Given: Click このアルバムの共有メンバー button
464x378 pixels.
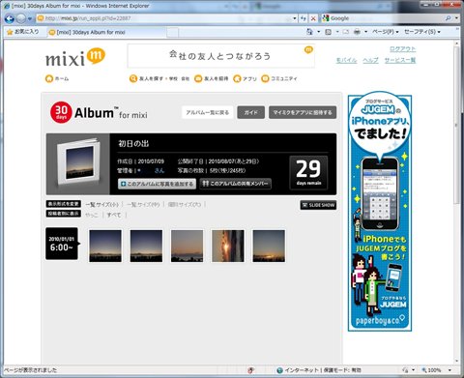Looking at the screenshot, I should tap(235, 184).
